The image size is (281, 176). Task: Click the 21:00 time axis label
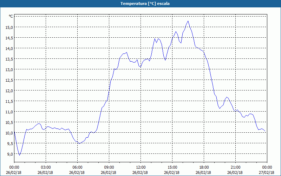pos(235,168)
